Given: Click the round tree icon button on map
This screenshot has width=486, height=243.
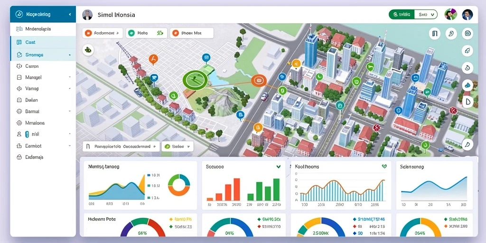Looking at the screenshot, I should 88,49.
